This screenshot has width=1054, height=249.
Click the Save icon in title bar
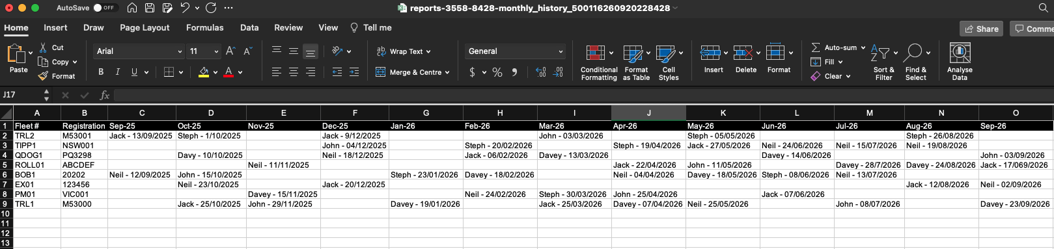(150, 8)
